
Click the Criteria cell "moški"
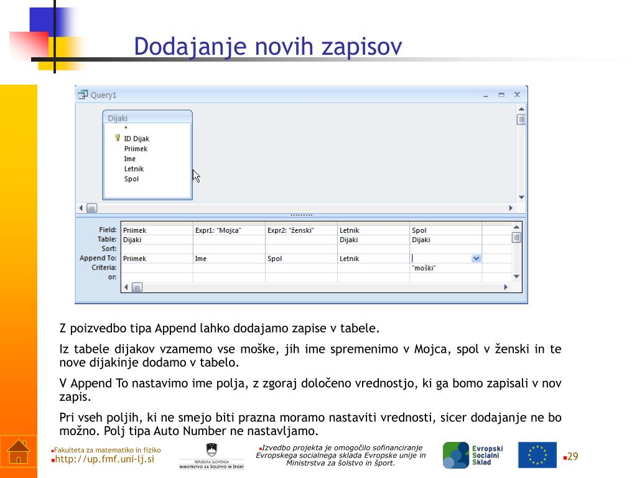click(445, 268)
